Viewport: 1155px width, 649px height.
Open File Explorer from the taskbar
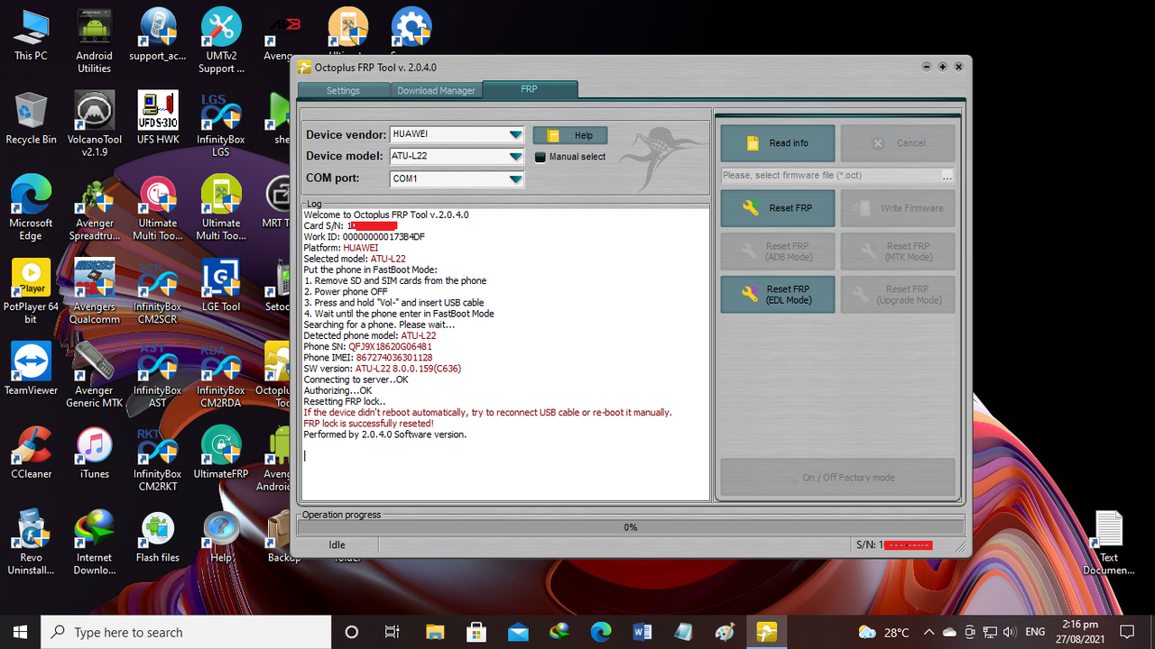tap(435, 632)
